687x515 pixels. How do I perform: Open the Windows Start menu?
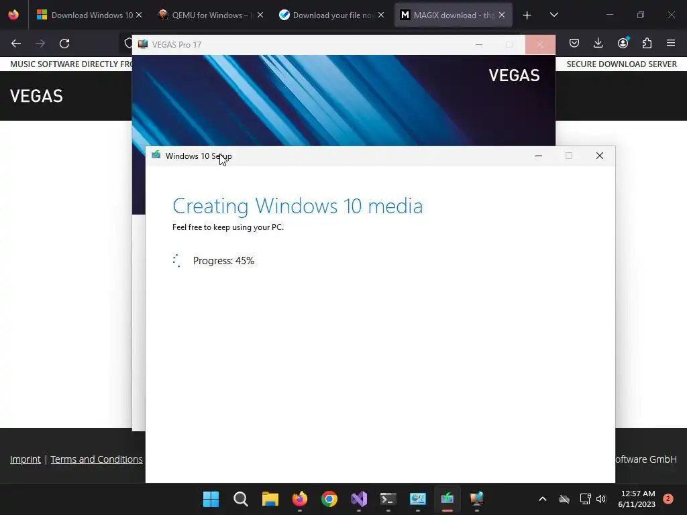click(211, 499)
